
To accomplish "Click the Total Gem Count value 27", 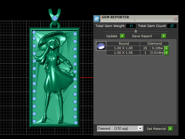I will tap(172, 26).
